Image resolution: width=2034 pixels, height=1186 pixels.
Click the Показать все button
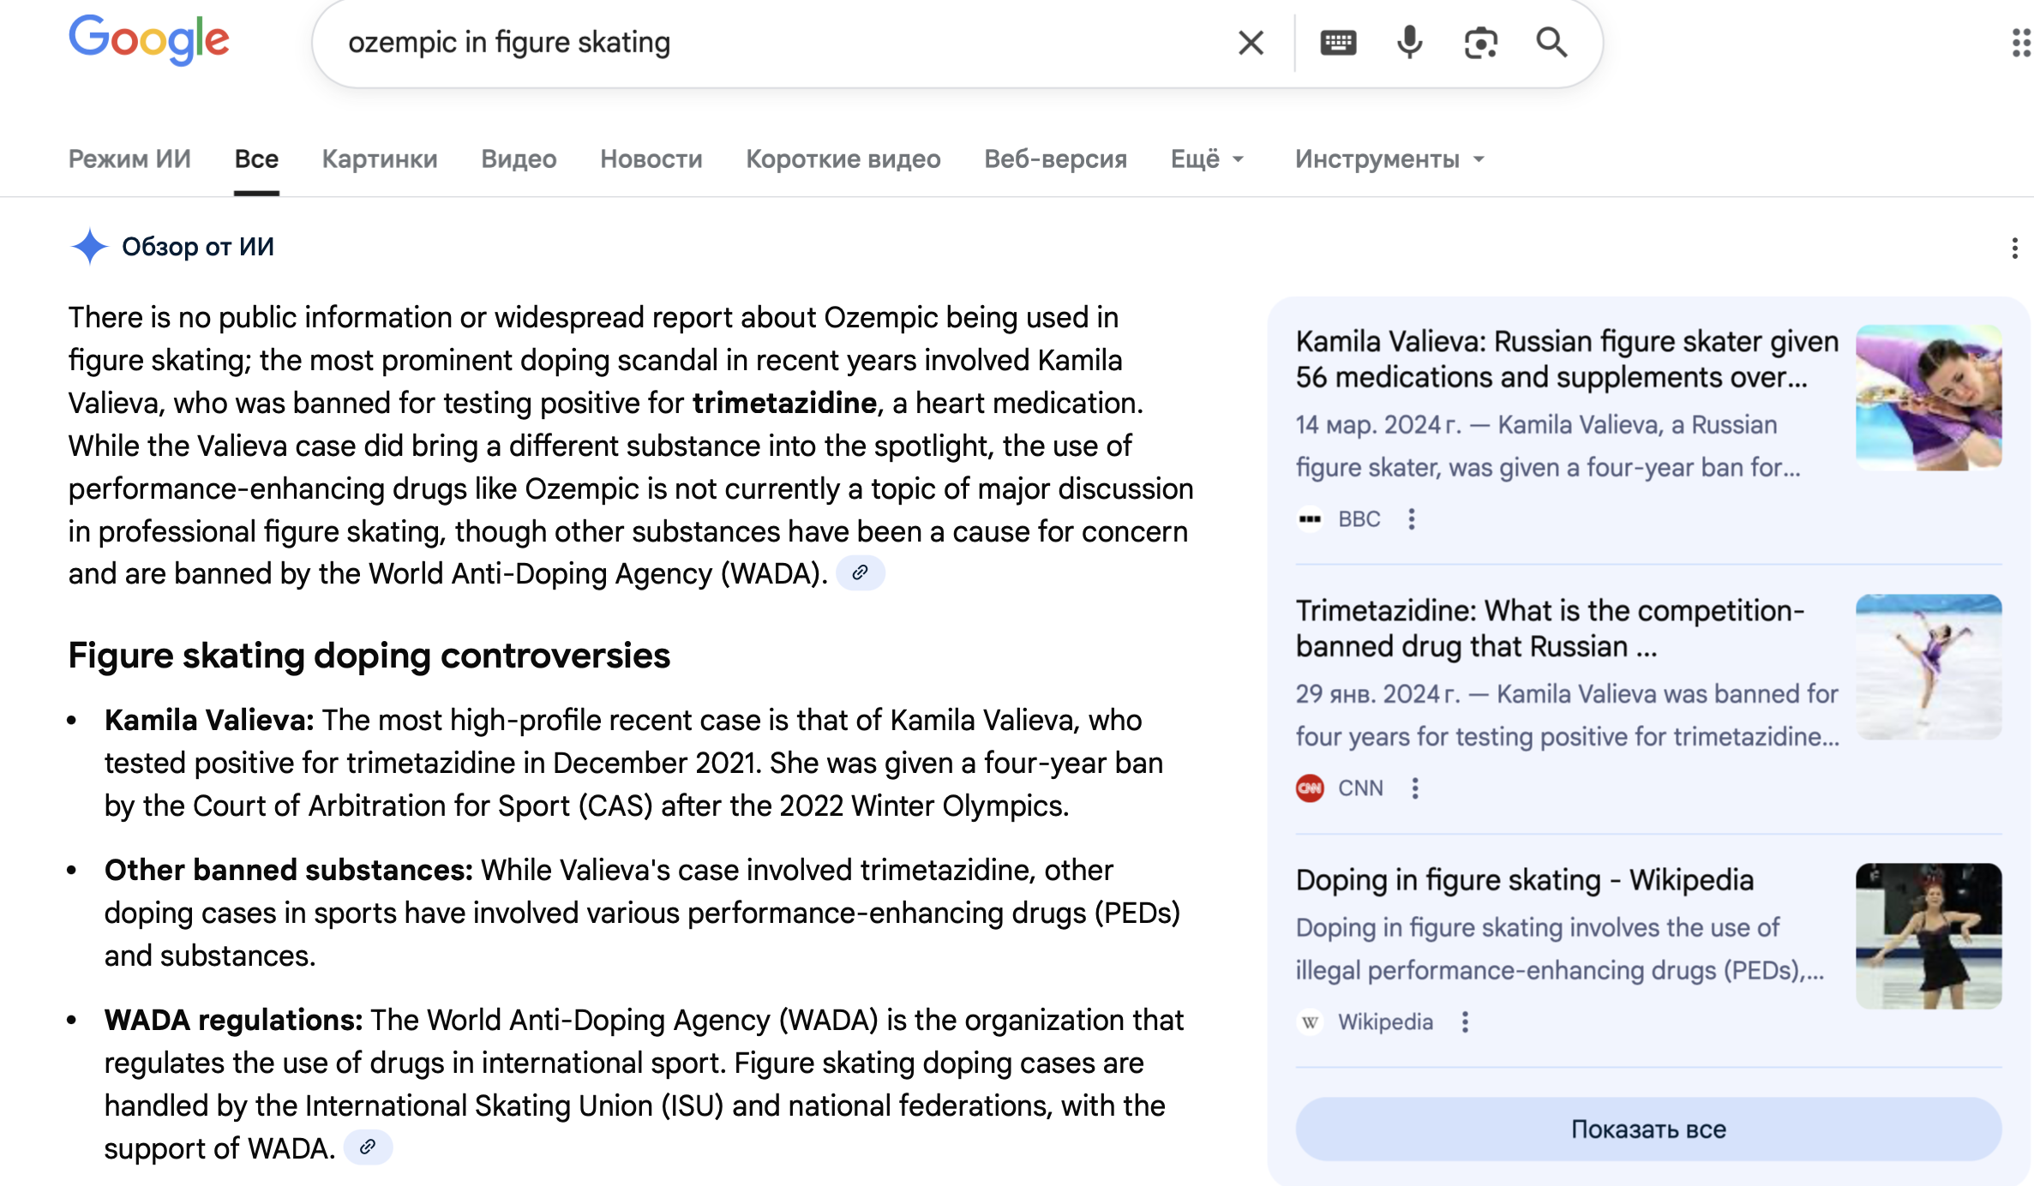[1647, 1129]
